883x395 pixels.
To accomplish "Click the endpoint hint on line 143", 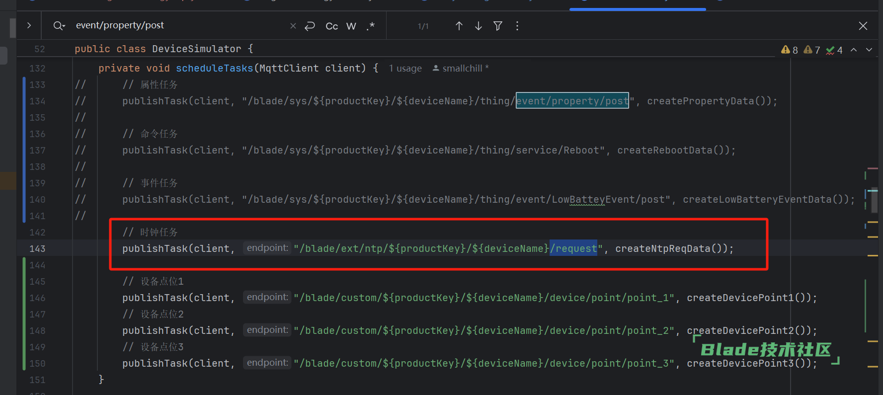I will pos(267,248).
